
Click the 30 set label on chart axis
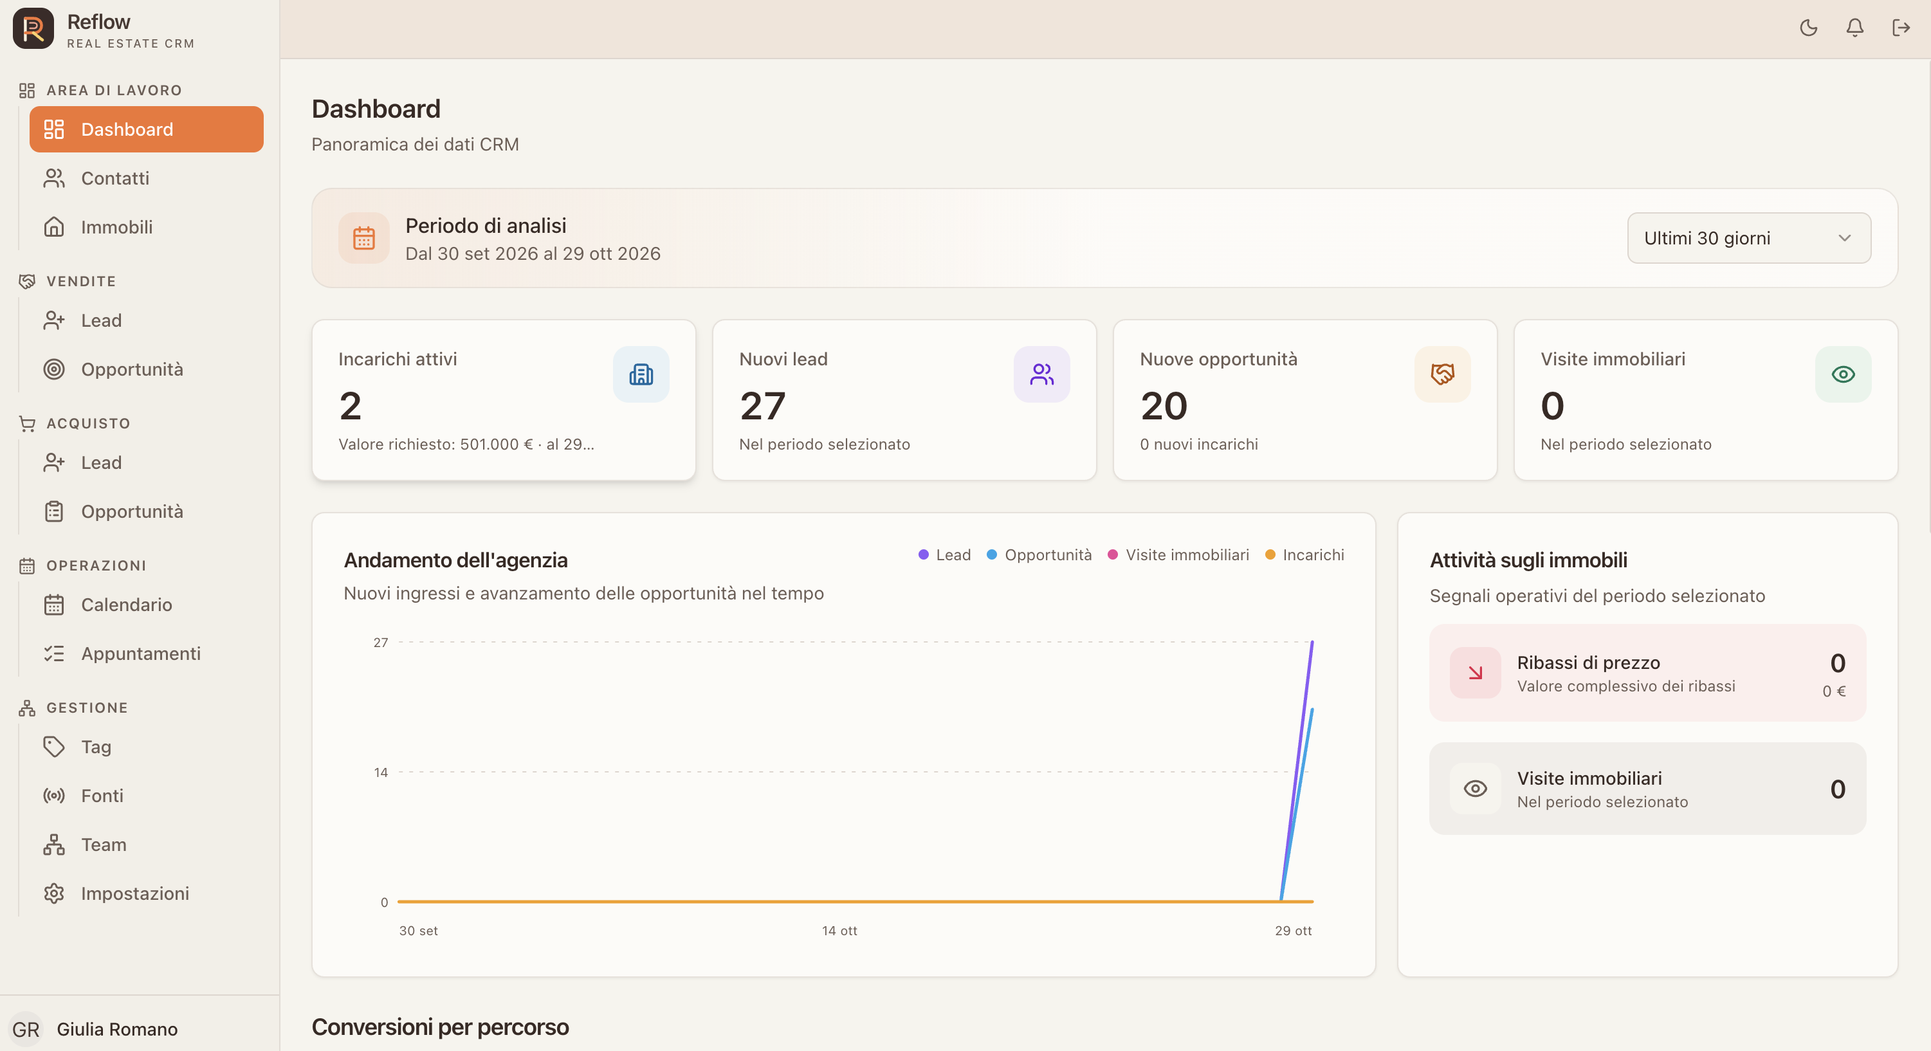coord(418,930)
